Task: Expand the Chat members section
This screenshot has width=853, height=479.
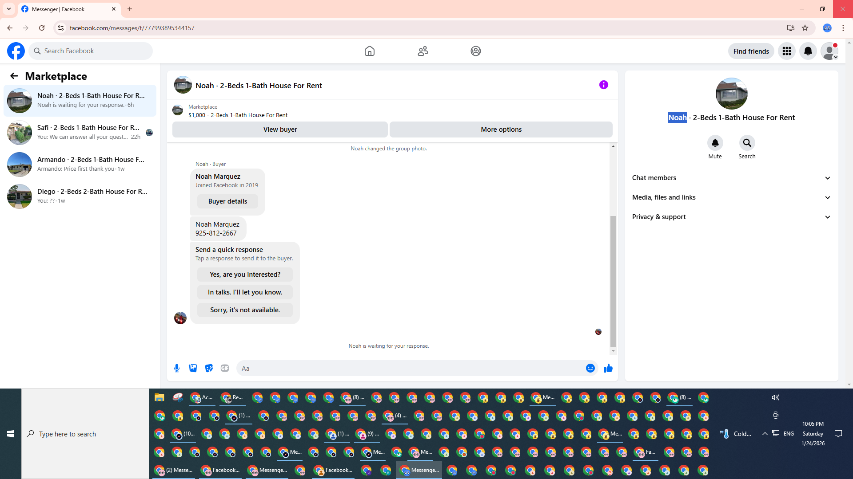Action: (731, 178)
